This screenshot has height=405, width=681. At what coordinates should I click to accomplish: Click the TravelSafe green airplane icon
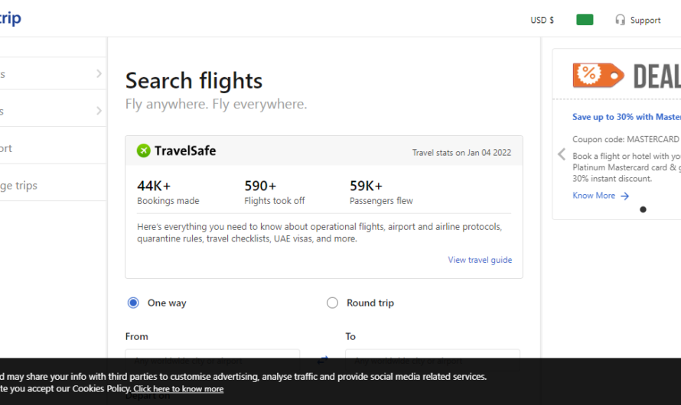coord(143,151)
